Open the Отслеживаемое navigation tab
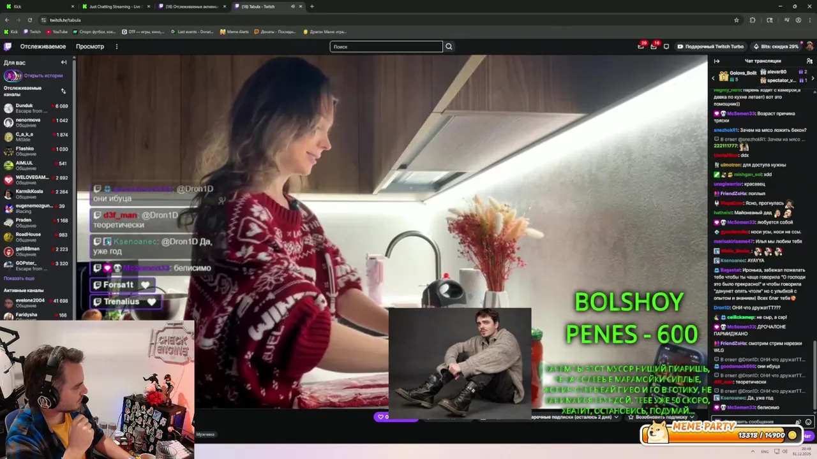 (43, 47)
